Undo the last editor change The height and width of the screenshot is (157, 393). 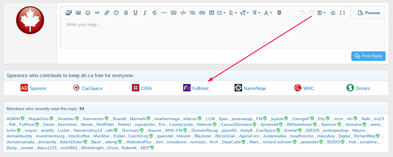click(x=302, y=13)
